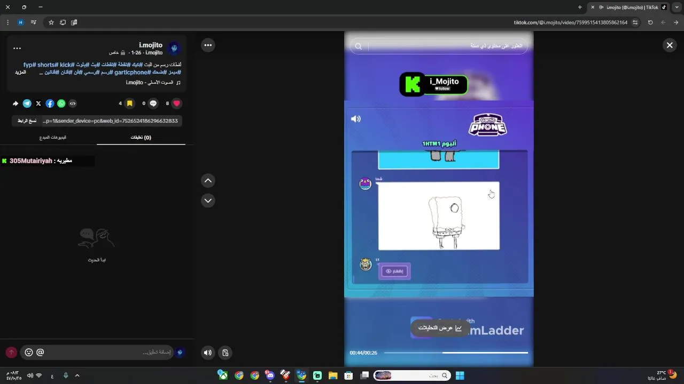Share the video to WhatsApp
Screen dimensions: 684x384
click(x=61, y=103)
